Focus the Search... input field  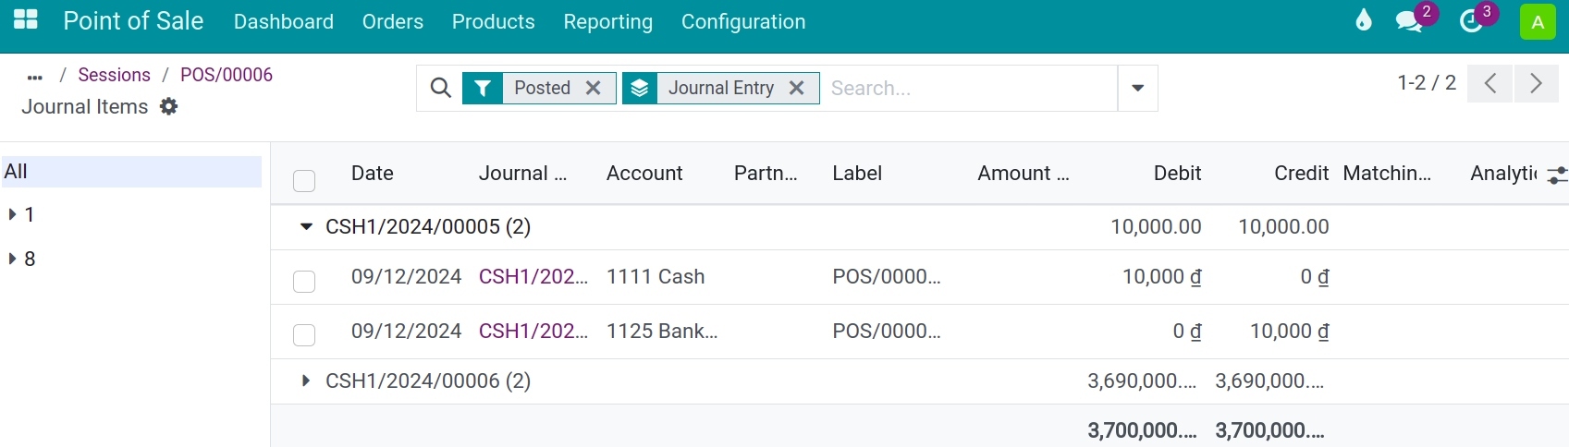969,88
